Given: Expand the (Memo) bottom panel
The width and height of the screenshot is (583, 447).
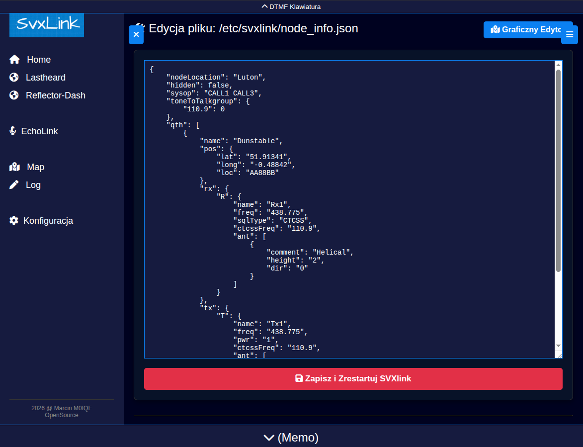Looking at the screenshot, I should 291,438.
